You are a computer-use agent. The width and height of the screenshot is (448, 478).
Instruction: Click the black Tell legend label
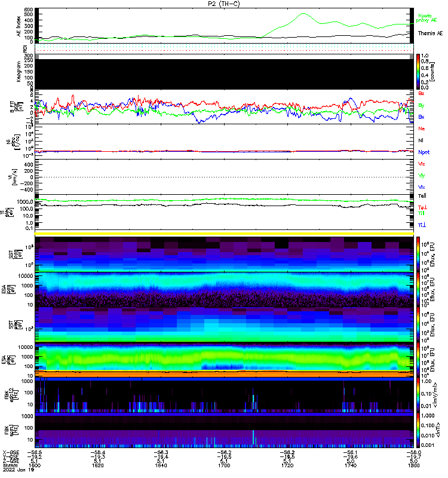pos(422,196)
